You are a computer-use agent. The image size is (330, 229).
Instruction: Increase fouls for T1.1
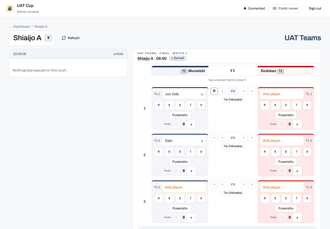(x=297, y=124)
